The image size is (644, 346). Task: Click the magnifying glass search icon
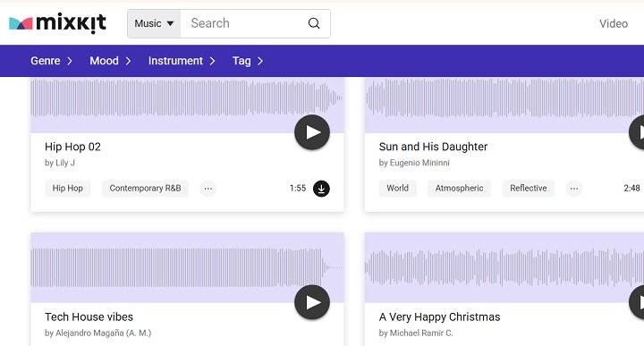click(314, 23)
